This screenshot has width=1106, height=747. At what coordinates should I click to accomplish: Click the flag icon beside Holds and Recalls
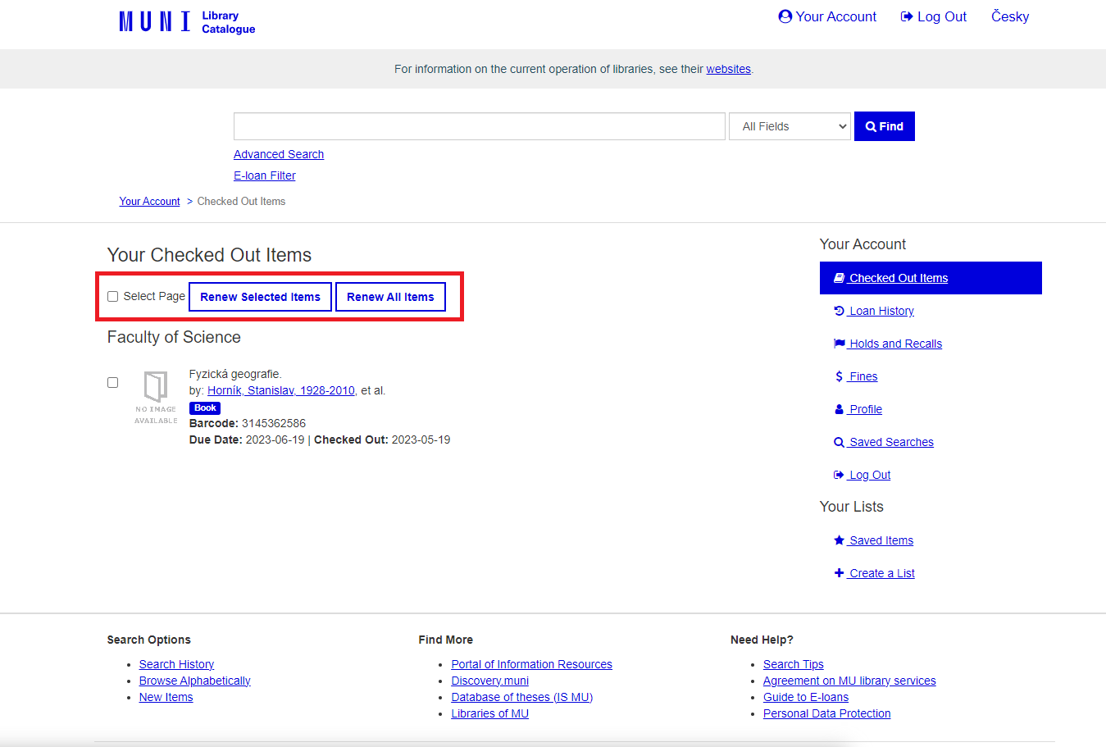(839, 344)
